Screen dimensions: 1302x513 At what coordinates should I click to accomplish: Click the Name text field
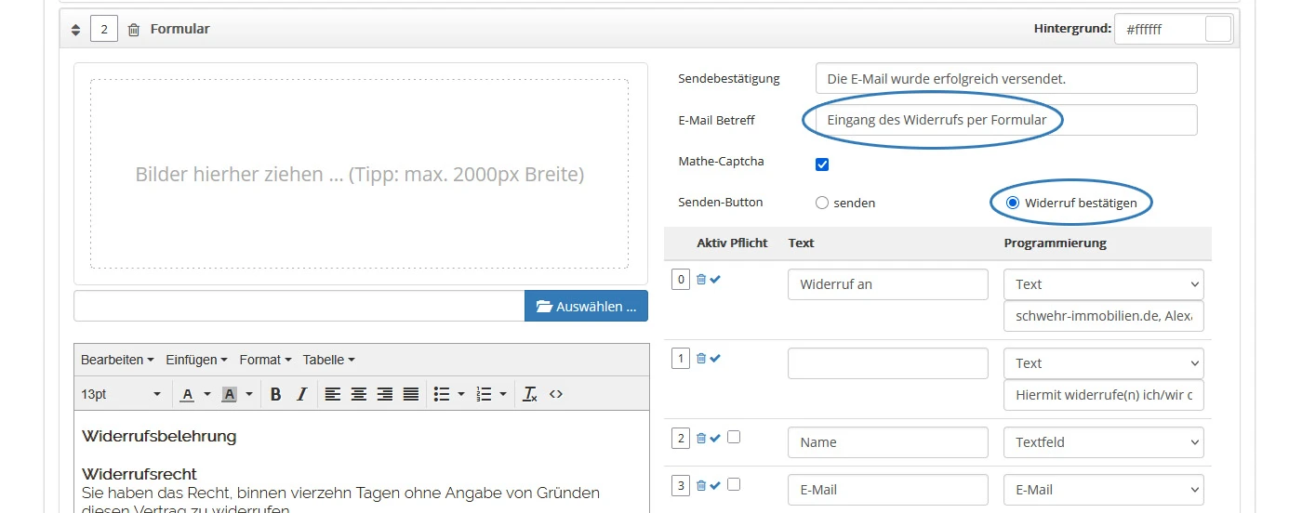pyautogui.click(x=888, y=442)
